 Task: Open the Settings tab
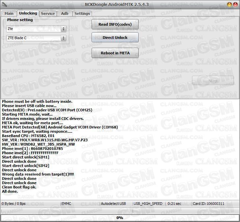[82, 14]
